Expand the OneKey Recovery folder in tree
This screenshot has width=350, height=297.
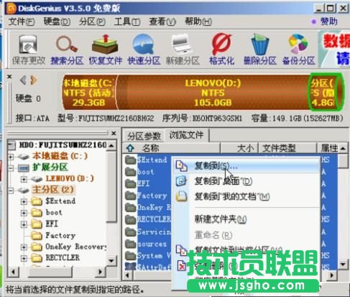tap(24, 247)
